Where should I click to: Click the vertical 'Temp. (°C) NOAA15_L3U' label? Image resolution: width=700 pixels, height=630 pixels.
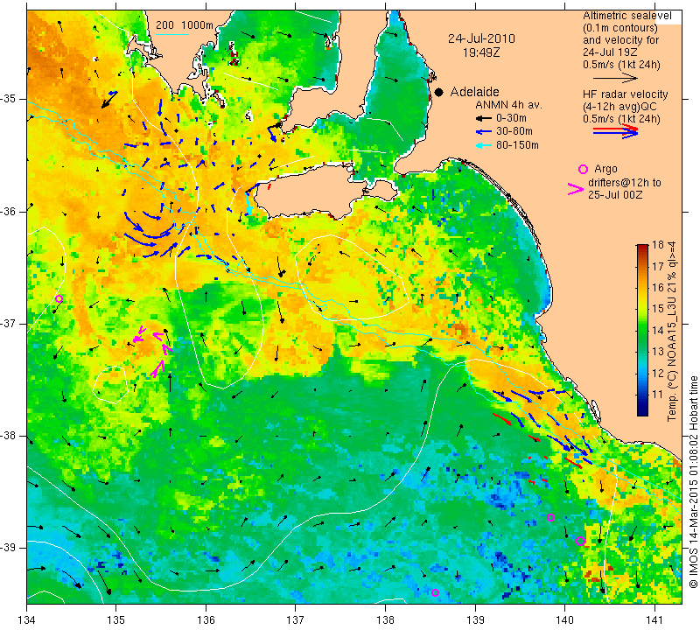click(x=672, y=331)
